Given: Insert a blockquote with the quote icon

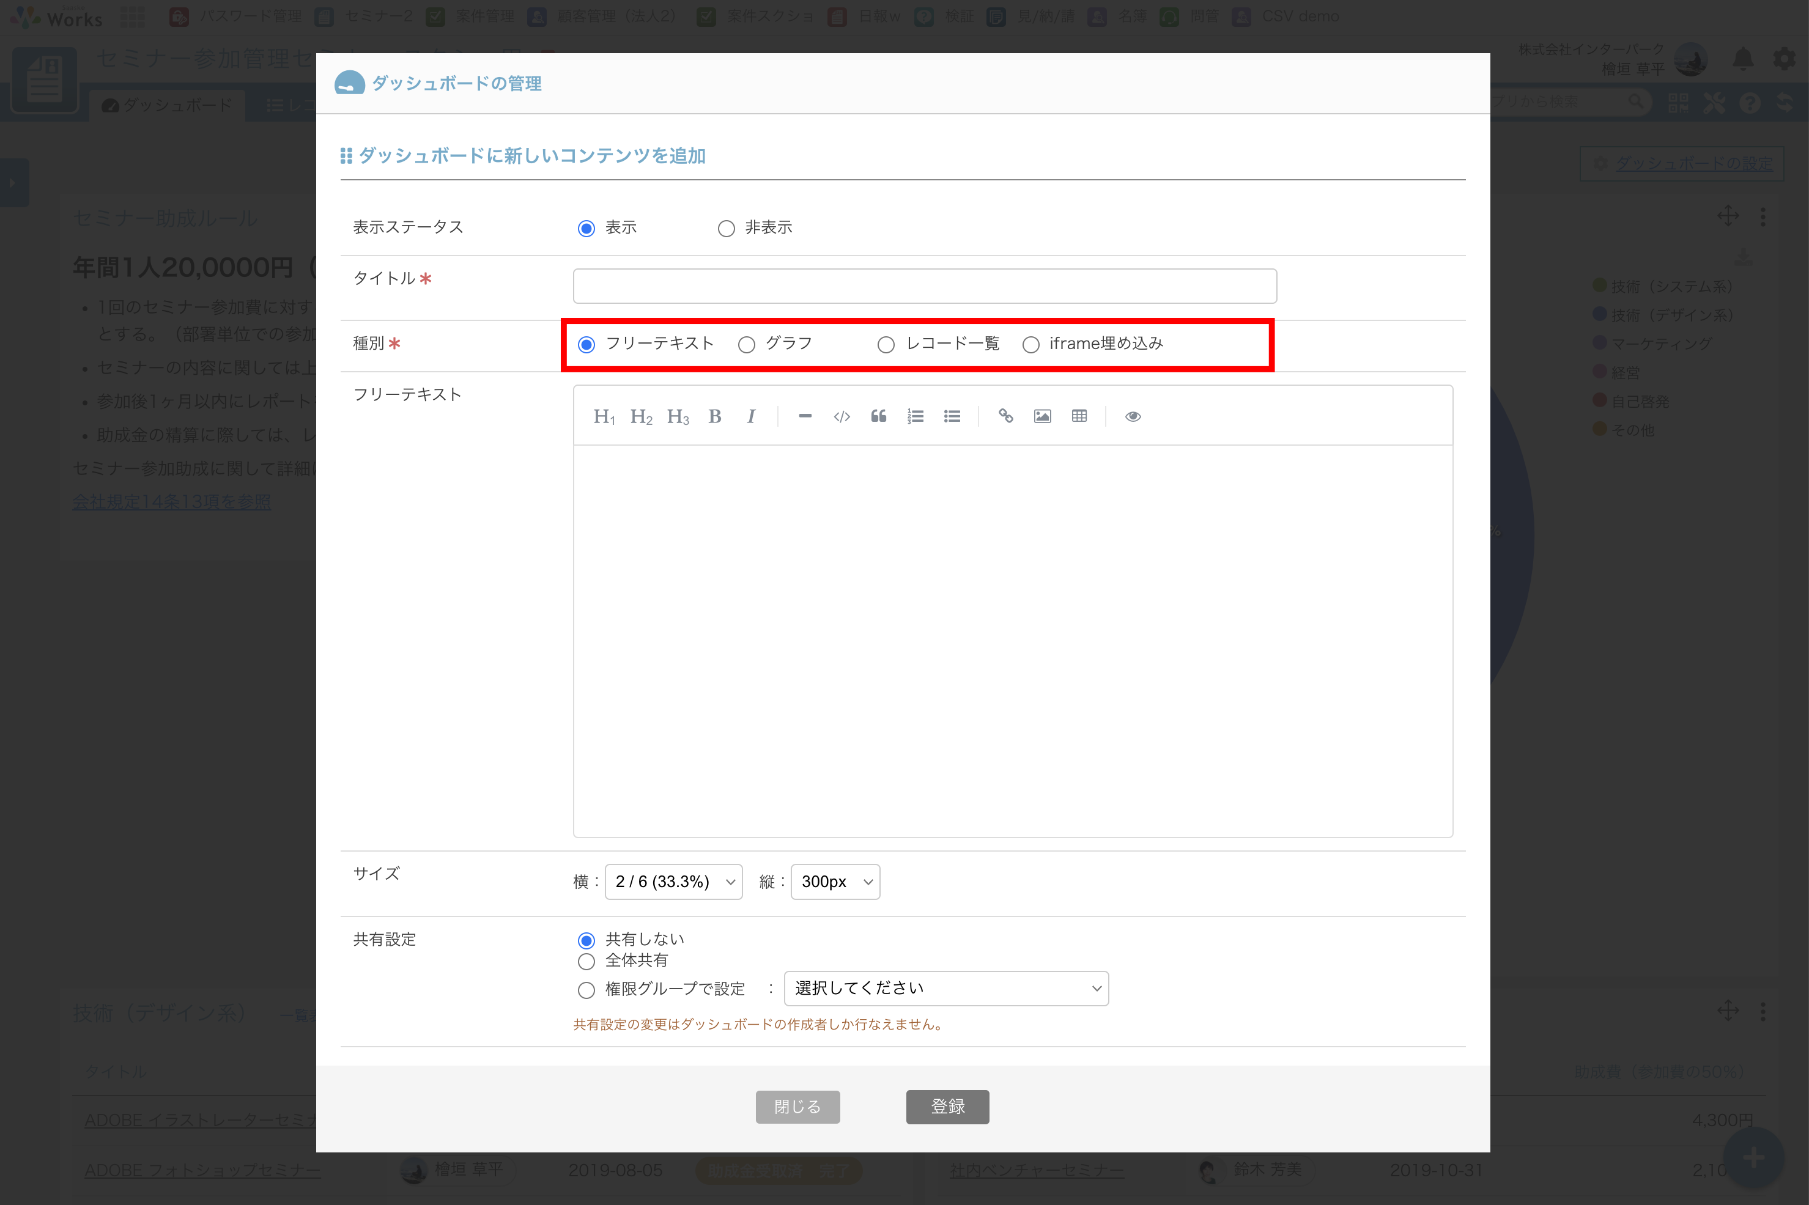Looking at the screenshot, I should tap(879, 416).
